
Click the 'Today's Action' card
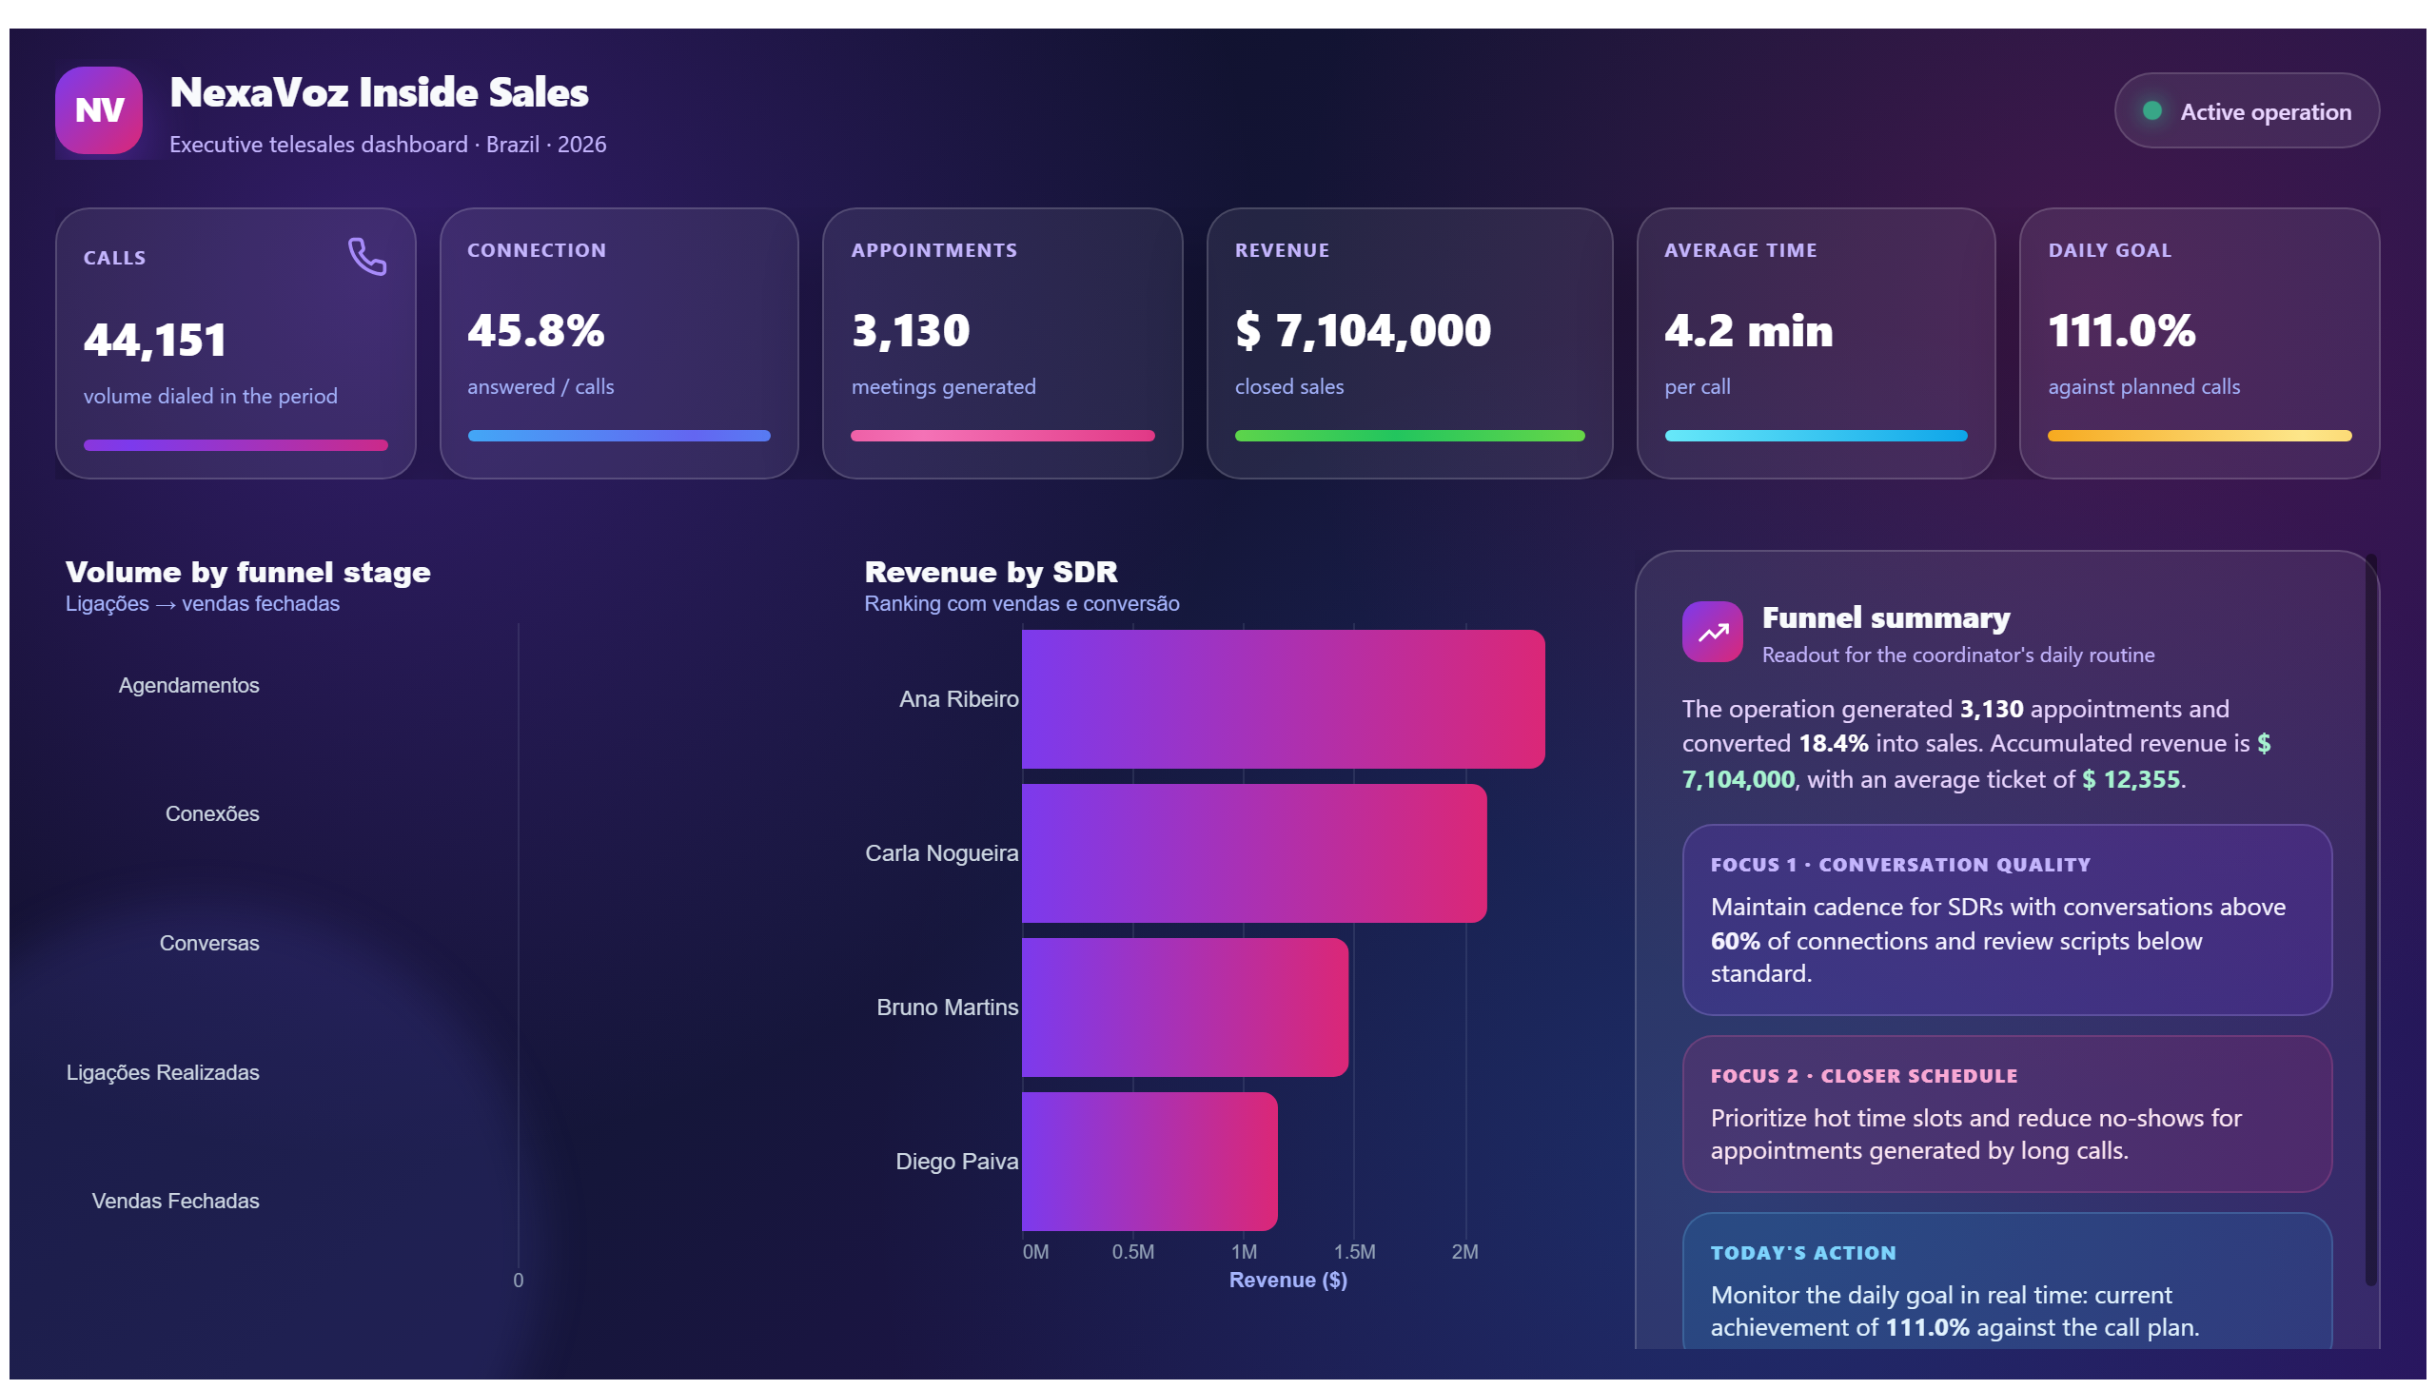[2007, 1281]
